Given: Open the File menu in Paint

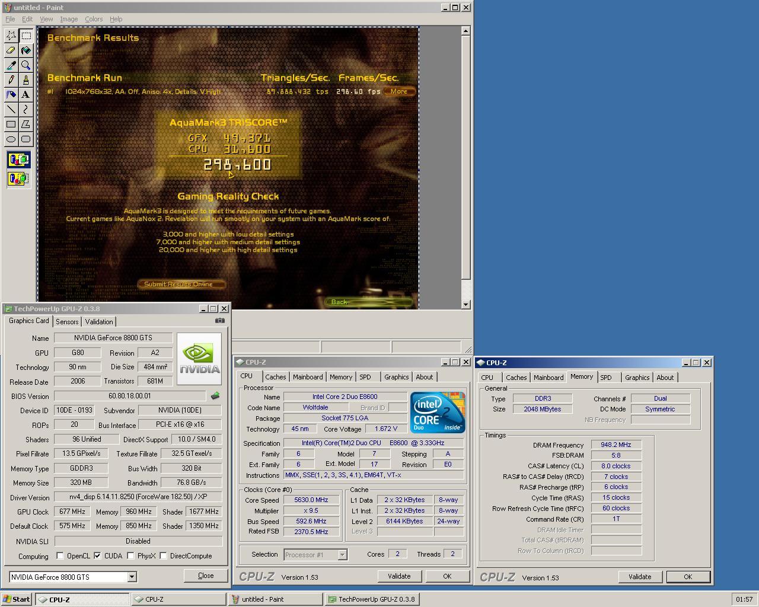Looking at the screenshot, I should (10, 19).
